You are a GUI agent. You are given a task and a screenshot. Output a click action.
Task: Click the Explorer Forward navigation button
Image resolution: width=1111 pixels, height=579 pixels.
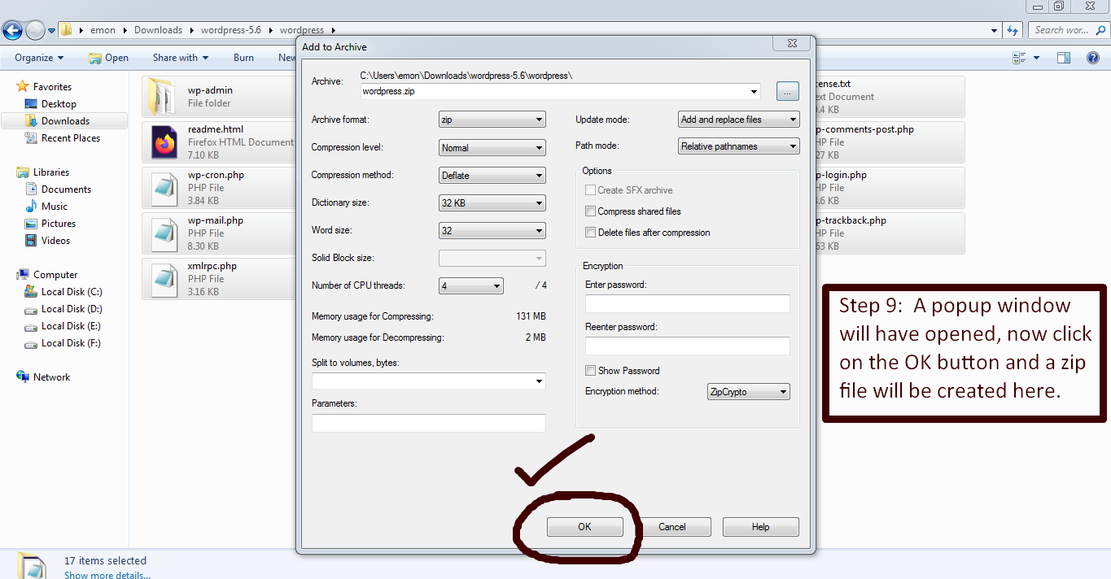point(35,31)
